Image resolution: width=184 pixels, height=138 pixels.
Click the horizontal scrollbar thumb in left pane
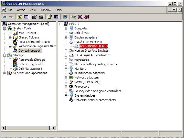pyautogui.click(x=28, y=128)
